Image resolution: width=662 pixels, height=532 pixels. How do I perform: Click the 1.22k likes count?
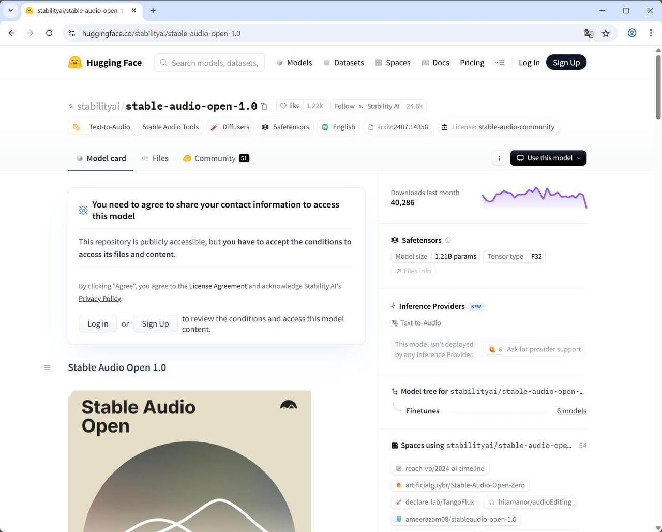(314, 106)
